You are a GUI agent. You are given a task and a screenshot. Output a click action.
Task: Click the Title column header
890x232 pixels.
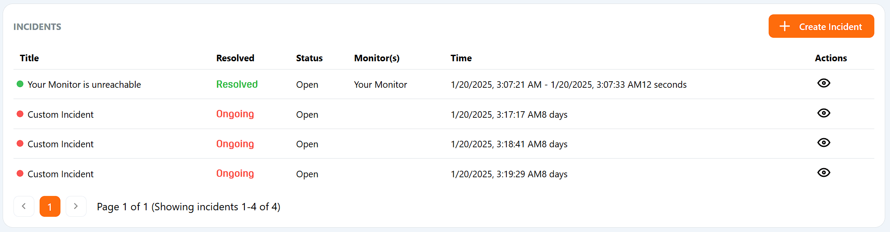coord(29,58)
